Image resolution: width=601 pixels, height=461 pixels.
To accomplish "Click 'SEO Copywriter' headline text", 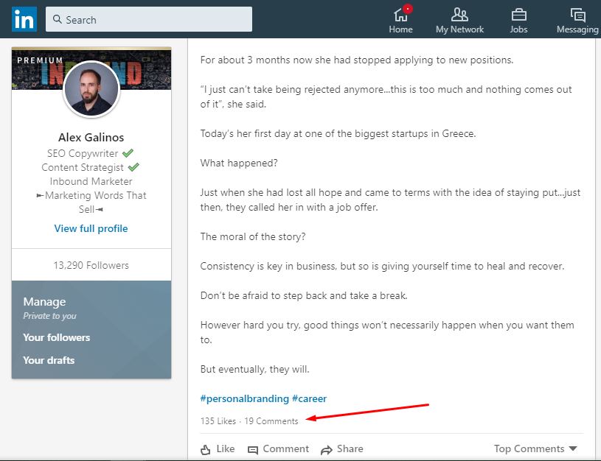I will tap(83, 153).
